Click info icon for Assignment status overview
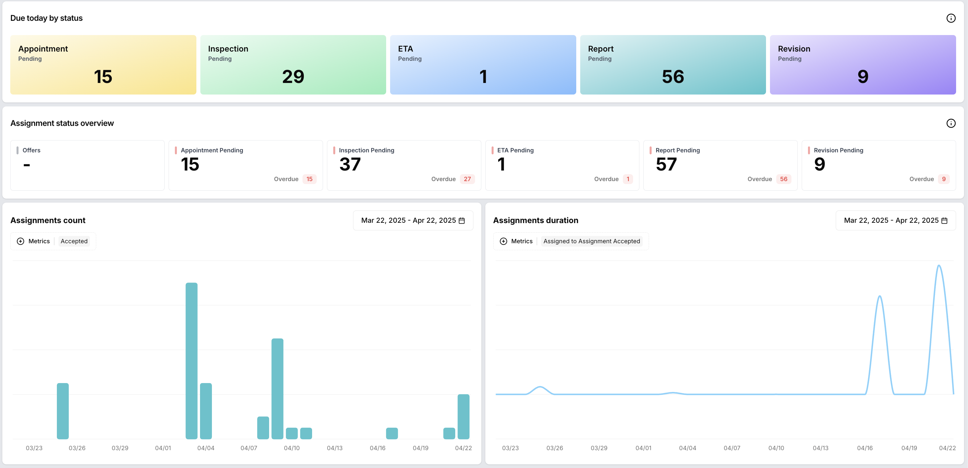Image resolution: width=968 pixels, height=468 pixels. tap(951, 123)
